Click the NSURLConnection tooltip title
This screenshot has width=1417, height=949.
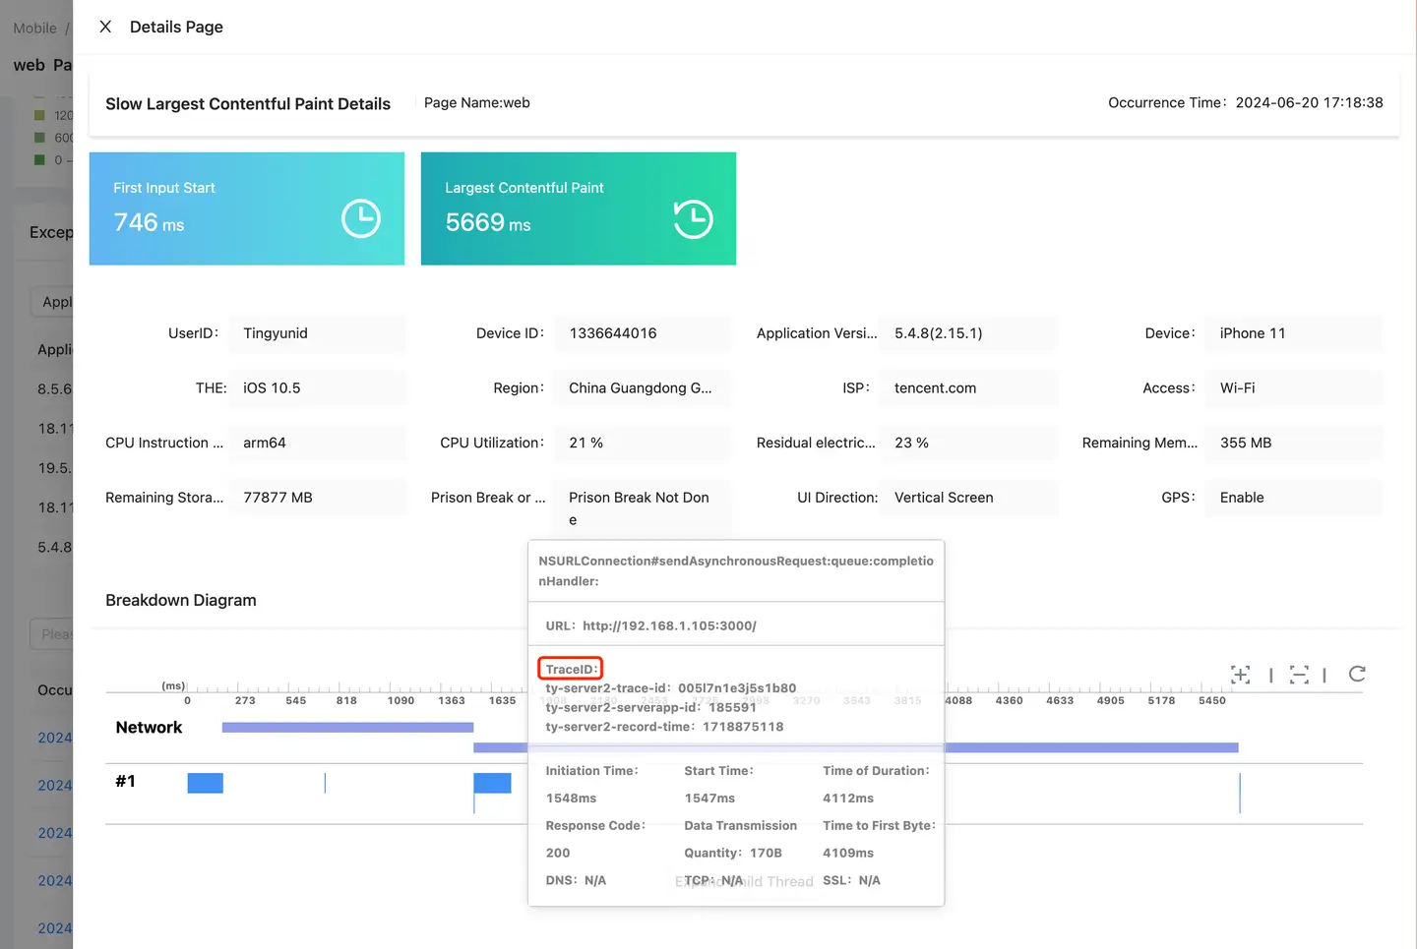tap(736, 570)
